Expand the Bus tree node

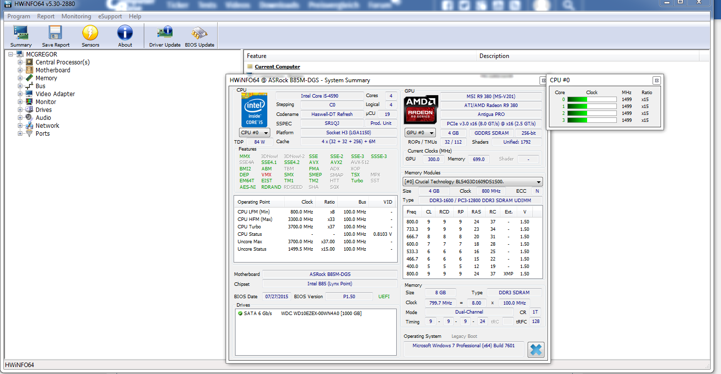[x=20, y=86]
